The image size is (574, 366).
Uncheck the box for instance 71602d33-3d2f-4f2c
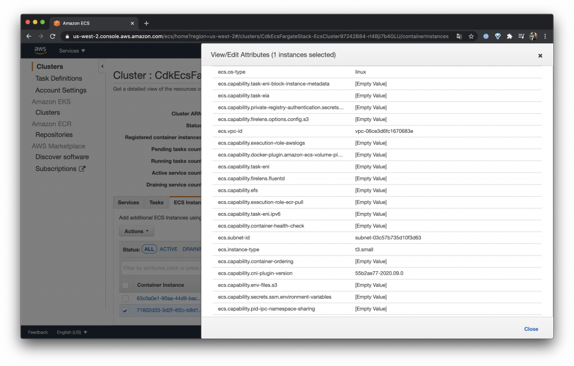point(126,311)
